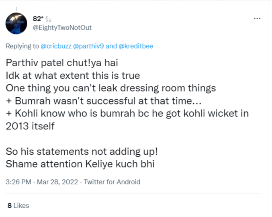The width and height of the screenshot is (272, 217).
Task: Open the @cricbuzz mention
Action: click(x=57, y=46)
